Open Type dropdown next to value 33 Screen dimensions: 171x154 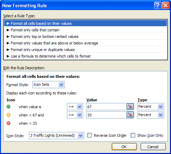click(x=151, y=115)
